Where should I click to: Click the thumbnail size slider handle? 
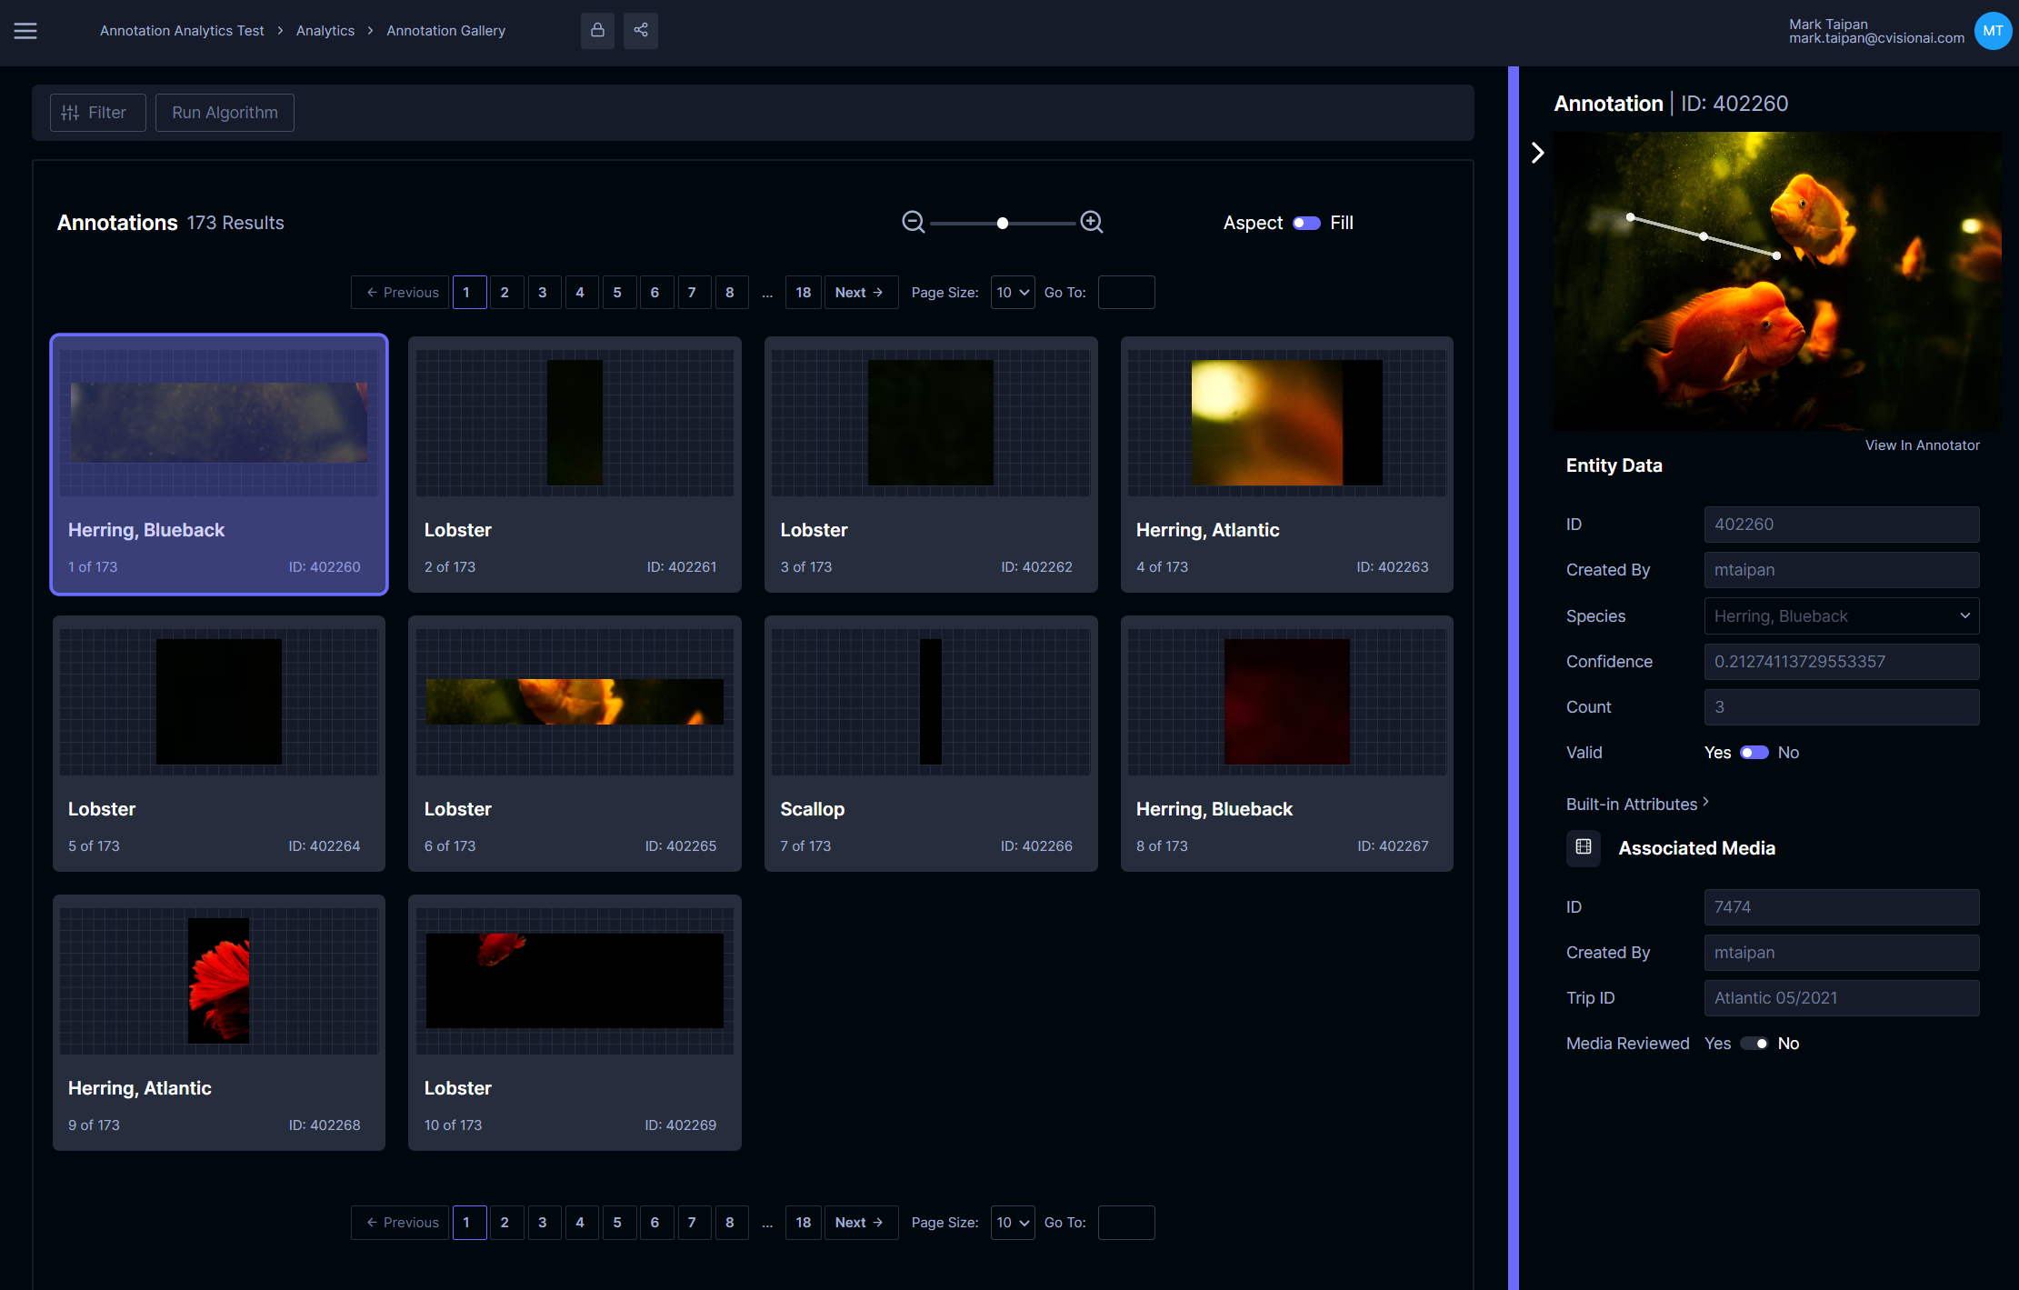tap(1002, 223)
